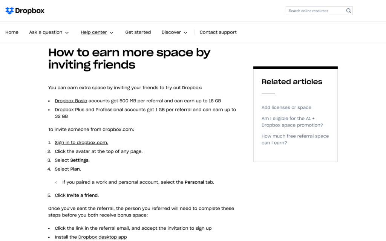
Task: Expand chevron next to Ask a question
Action: click(x=67, y=33)
